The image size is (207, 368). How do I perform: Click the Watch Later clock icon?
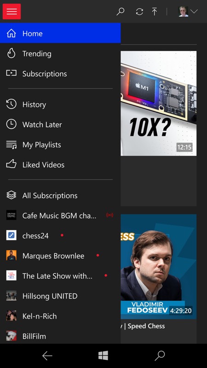[x=11, y=124]
